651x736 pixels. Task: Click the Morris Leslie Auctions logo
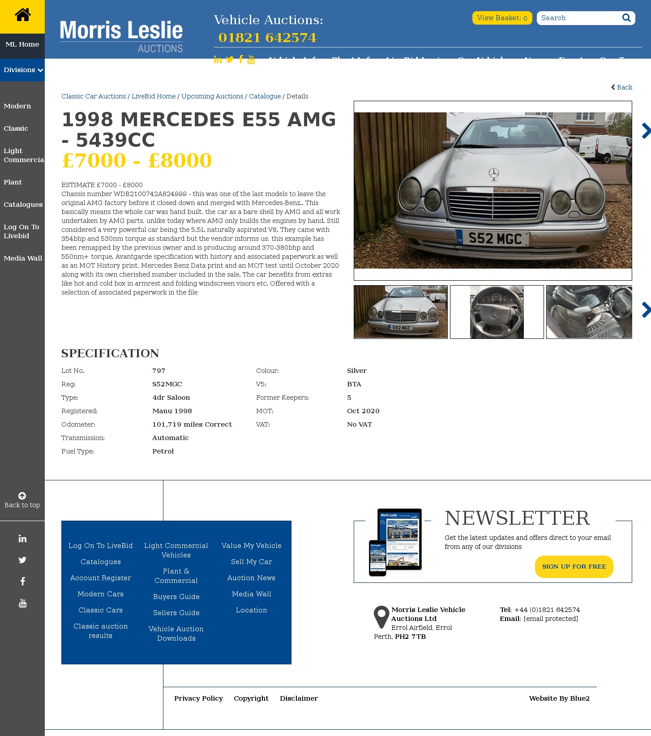[x=121, y=37]
